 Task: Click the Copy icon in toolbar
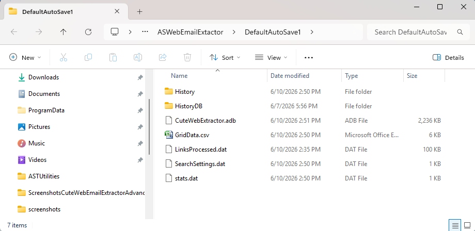click(88, 57)
